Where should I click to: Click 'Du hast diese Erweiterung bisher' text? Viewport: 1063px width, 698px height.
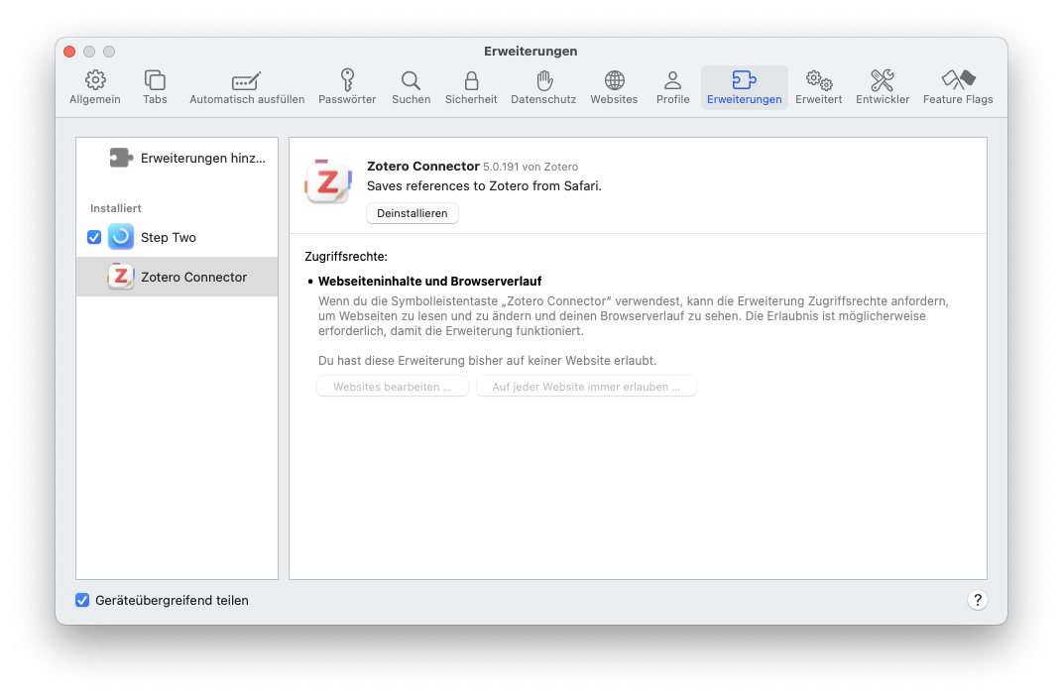488,361
